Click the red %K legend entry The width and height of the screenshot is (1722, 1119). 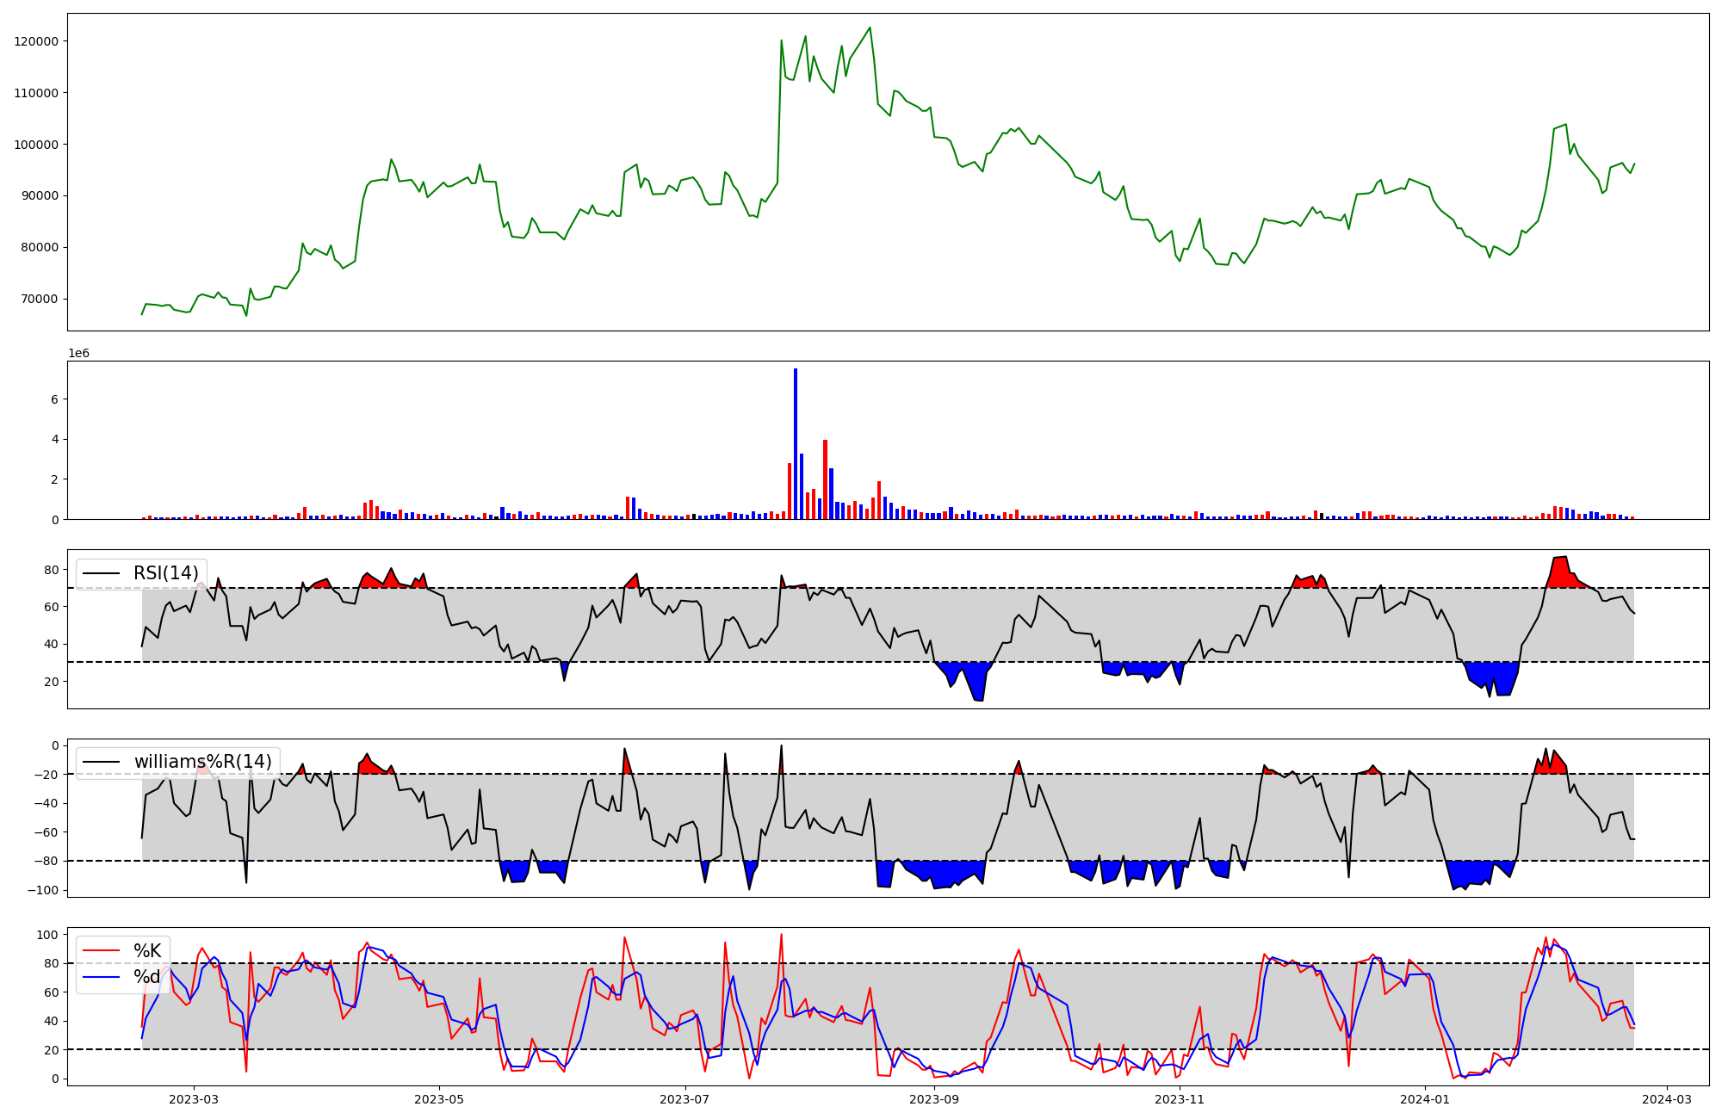pyautogui.click(x=147, y=951)
